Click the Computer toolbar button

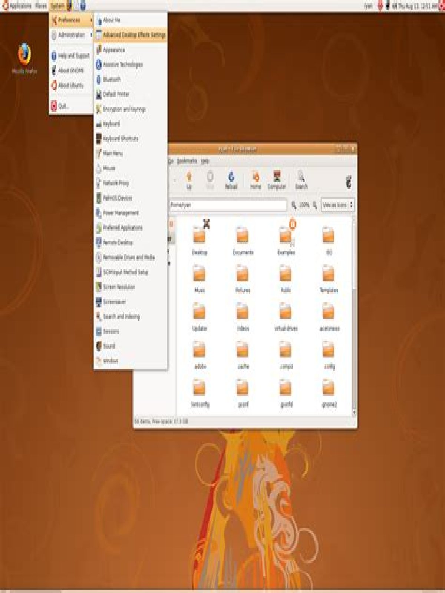pyautogui.click(x=277, y=180)
